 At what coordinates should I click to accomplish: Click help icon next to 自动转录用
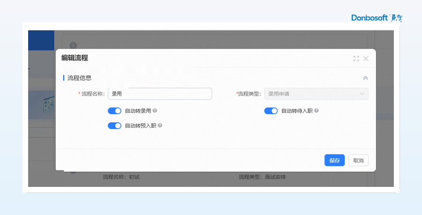(155, 111)
